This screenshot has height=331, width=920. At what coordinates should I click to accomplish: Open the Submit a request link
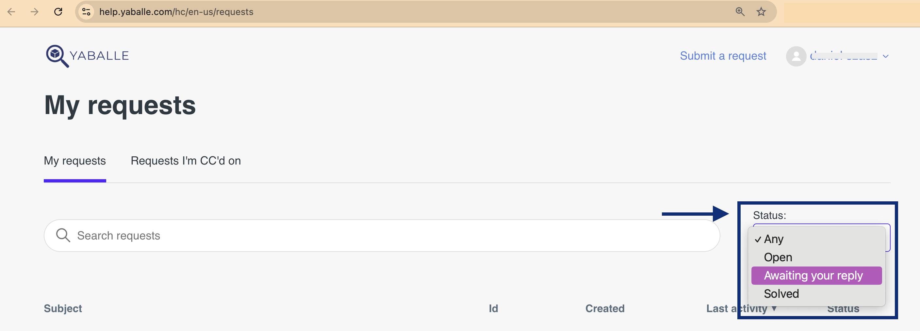(x=723, y=56)
